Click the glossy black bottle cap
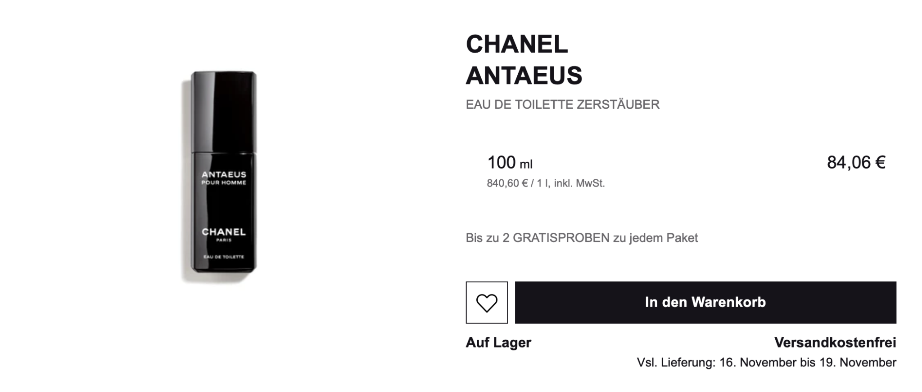Viewport: 922px width, 392px height. tap(224, 111)
